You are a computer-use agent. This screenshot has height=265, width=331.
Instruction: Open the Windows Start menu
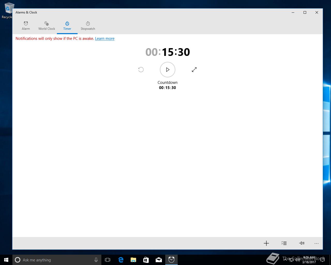(6, 260)
